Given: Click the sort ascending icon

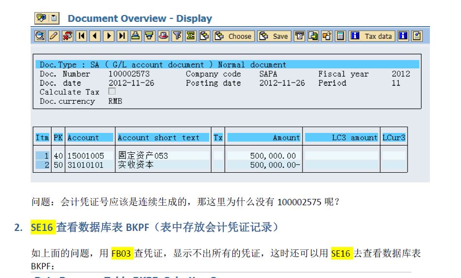Looking at the screenshot, I should point(136,36).
